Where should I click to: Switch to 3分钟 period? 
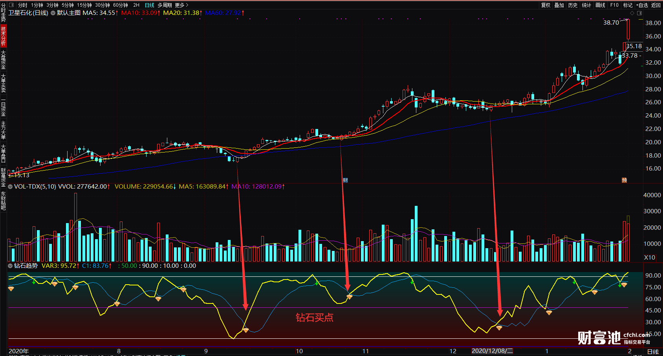point(52,5)
